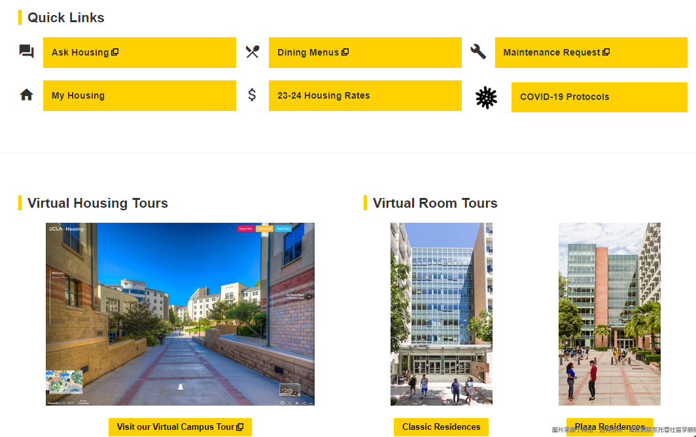Click the pink Register Now button in the tour
This screenshot has width=696, height=437.
coord(245,229)
